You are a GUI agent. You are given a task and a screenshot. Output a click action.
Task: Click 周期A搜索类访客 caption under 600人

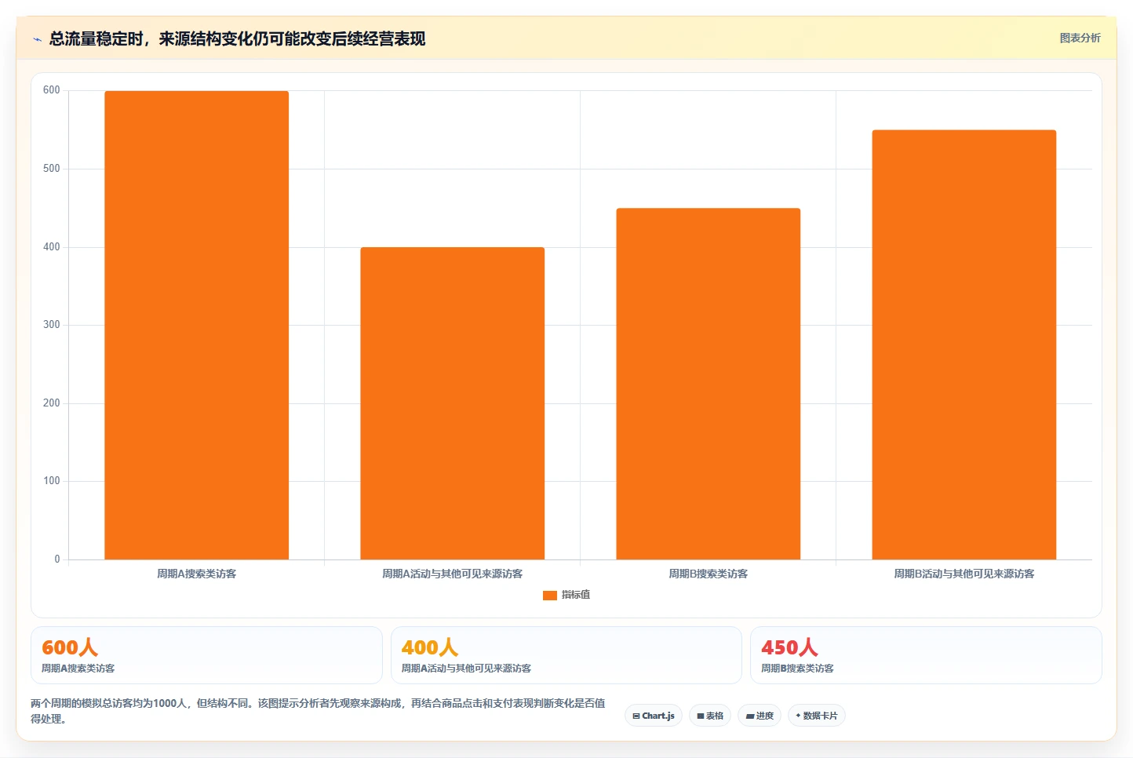(x=78, y=669)
